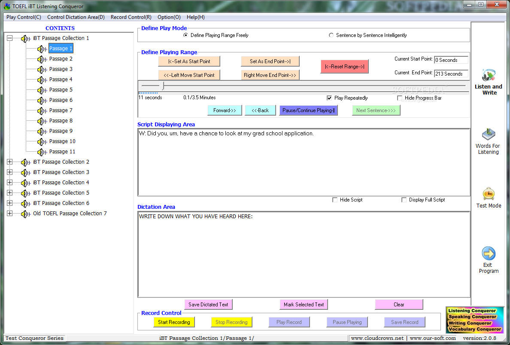This screenshot has height=345, width=510.
Task: Click the speaker icon beside Passage 6
Action: 42,100
